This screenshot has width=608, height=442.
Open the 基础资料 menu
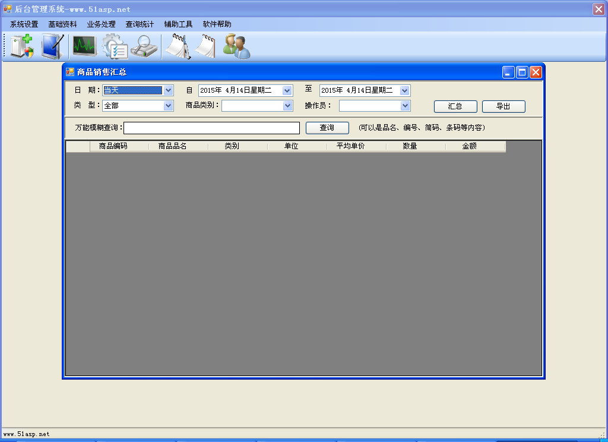[62, 24]
